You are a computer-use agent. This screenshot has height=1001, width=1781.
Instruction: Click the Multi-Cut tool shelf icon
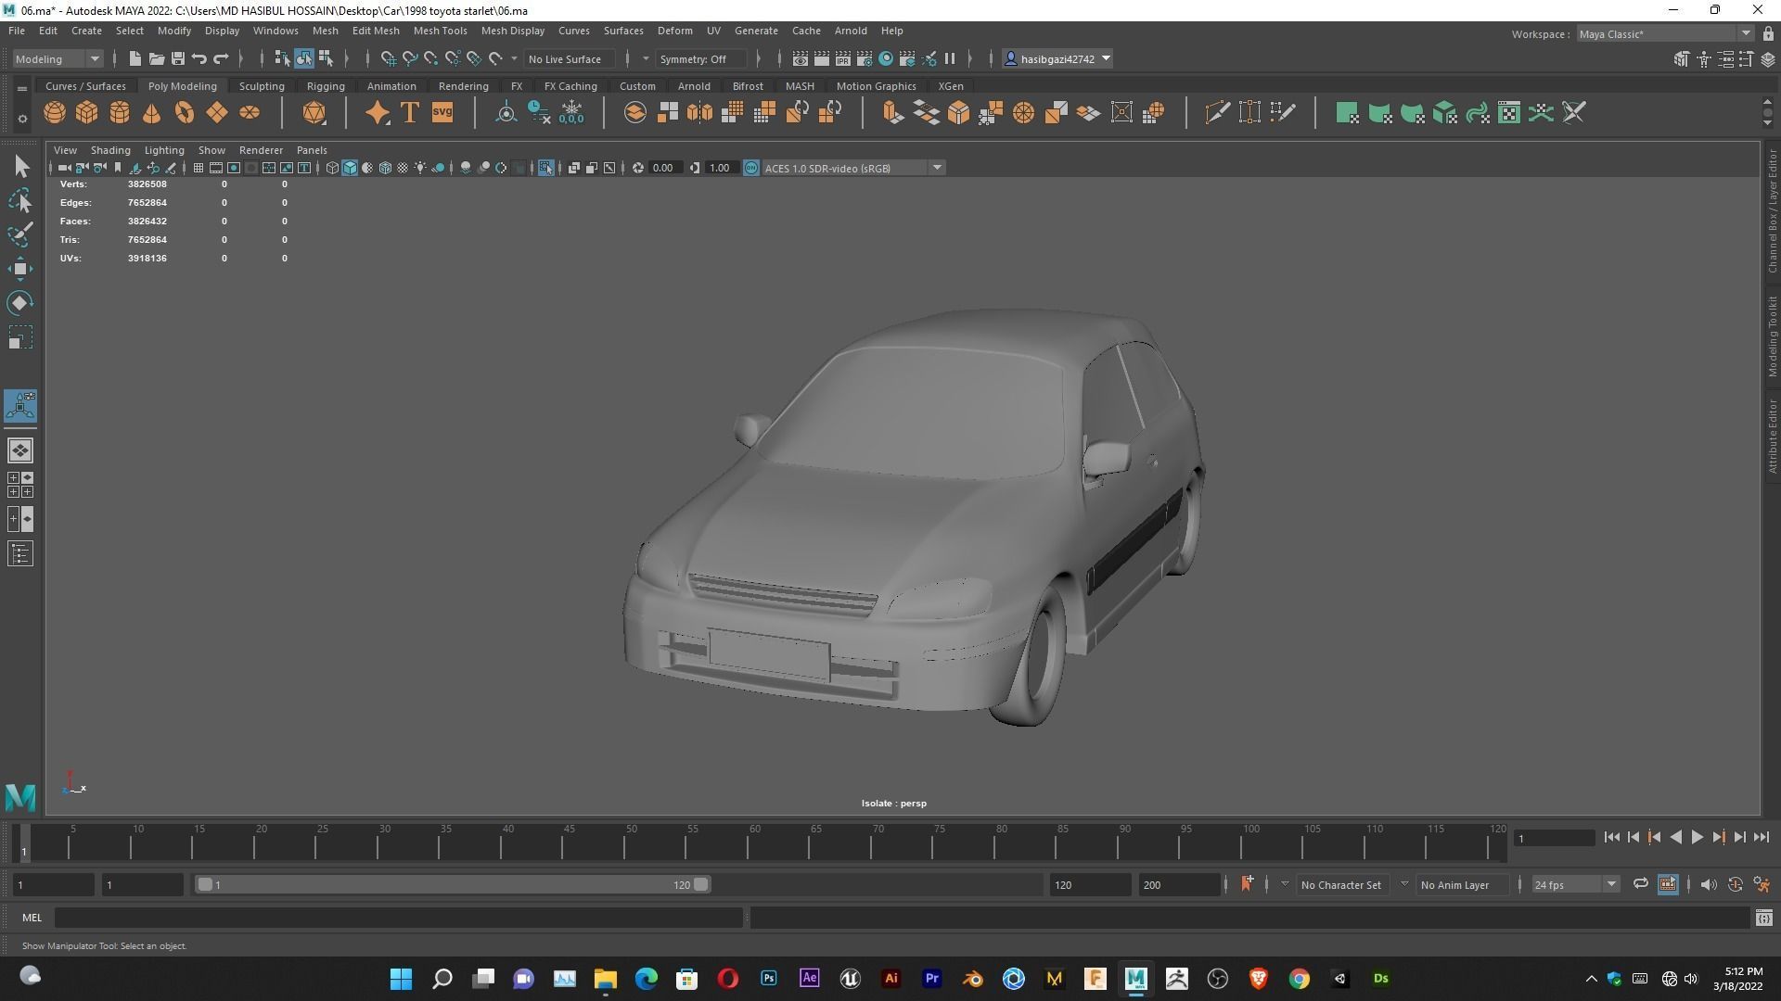(1217, 113)
